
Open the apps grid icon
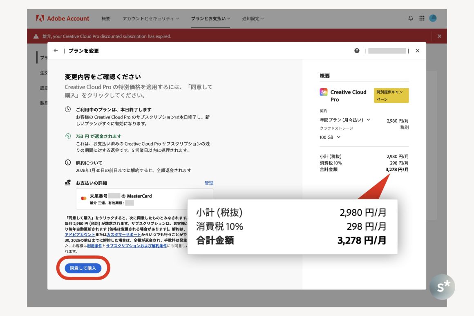(422, 18)
